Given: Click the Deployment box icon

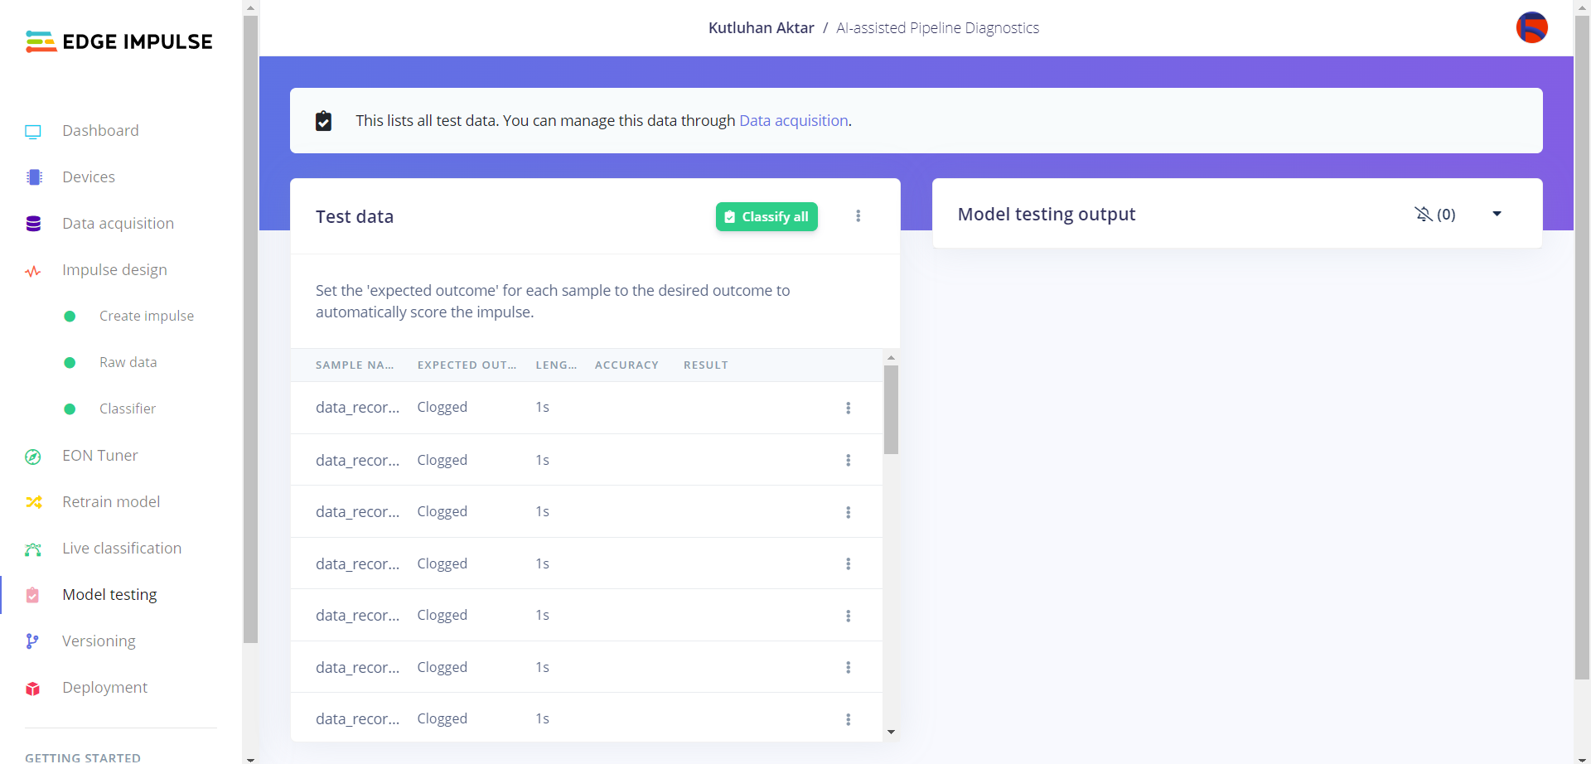Looking at the screenshot, I should [33, 689].
